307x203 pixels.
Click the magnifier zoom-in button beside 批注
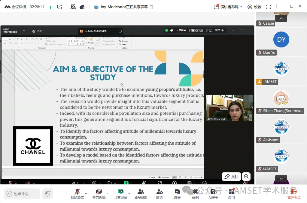click(x=246, y=177)
